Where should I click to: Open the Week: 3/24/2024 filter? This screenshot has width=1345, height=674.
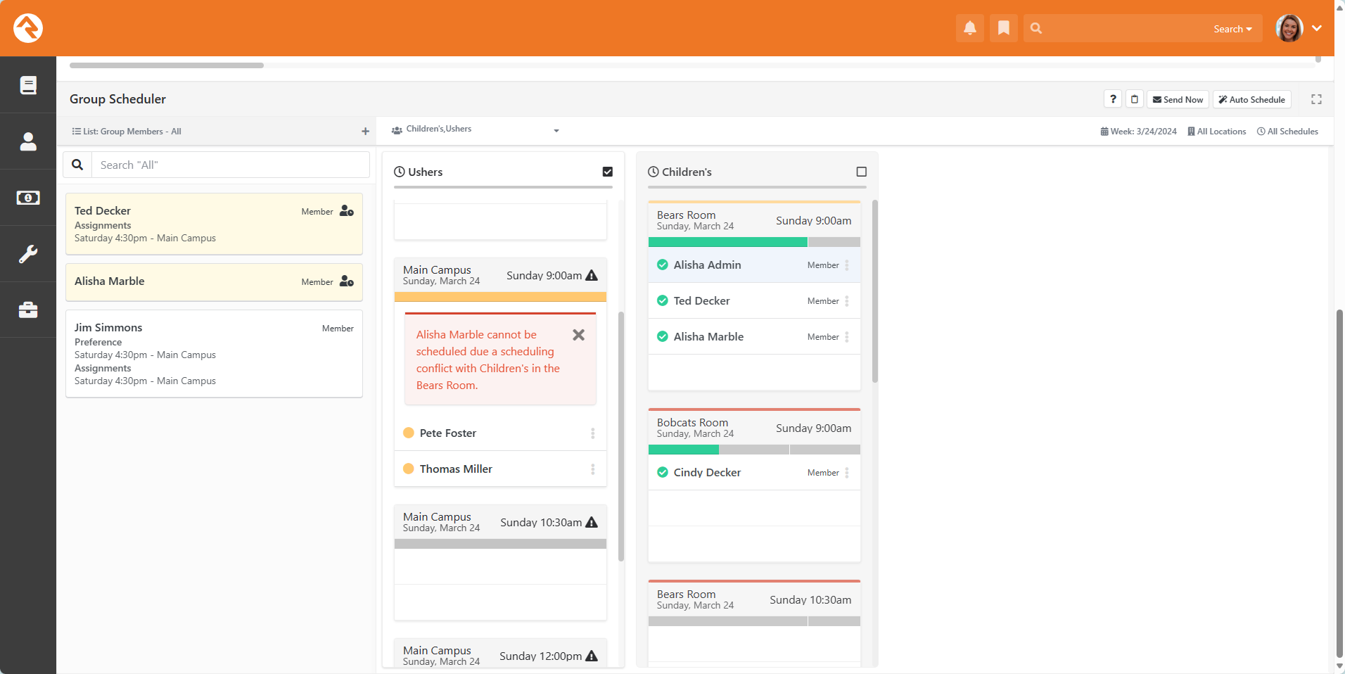point(1138,132)
